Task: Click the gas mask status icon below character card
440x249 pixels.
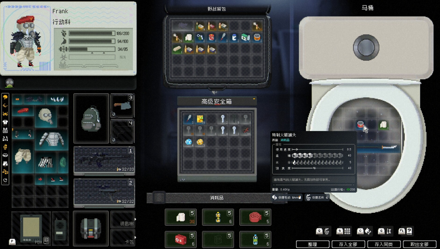Action: [x=10, y=83]
